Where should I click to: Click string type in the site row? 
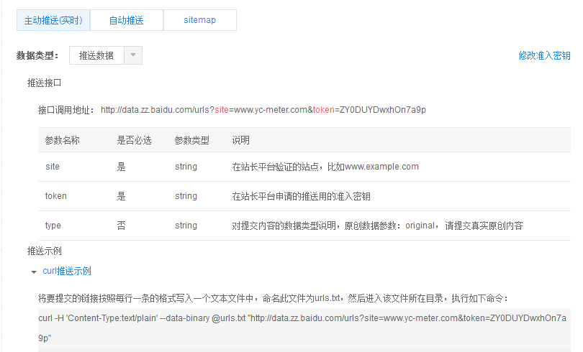click(186, 167)
